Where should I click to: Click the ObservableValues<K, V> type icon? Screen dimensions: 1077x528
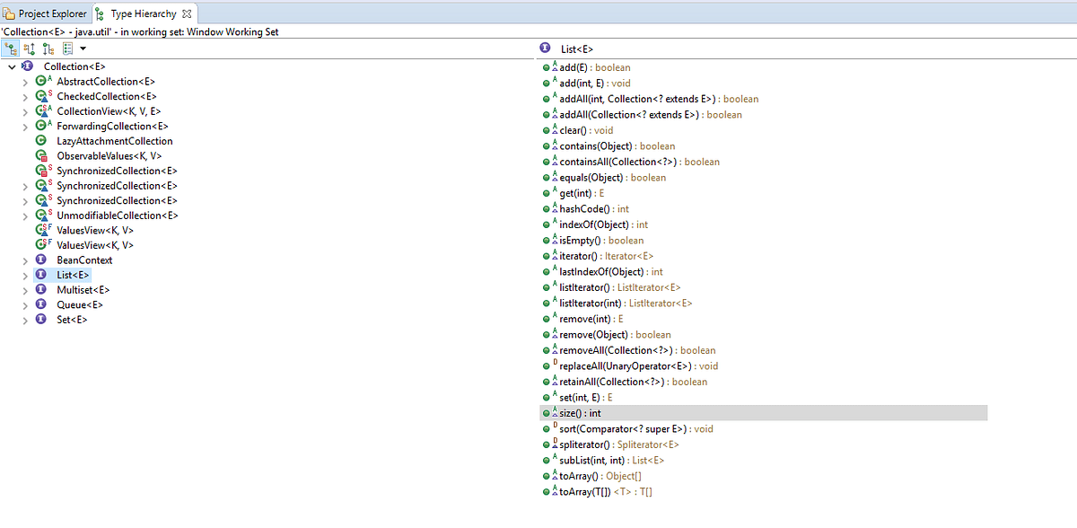[41, 155]
